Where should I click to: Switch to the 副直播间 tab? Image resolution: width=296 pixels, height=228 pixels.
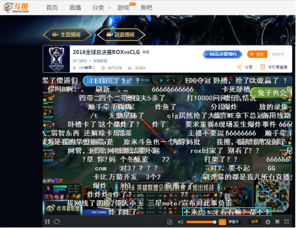pyautogui.click(x=121, y=35)
